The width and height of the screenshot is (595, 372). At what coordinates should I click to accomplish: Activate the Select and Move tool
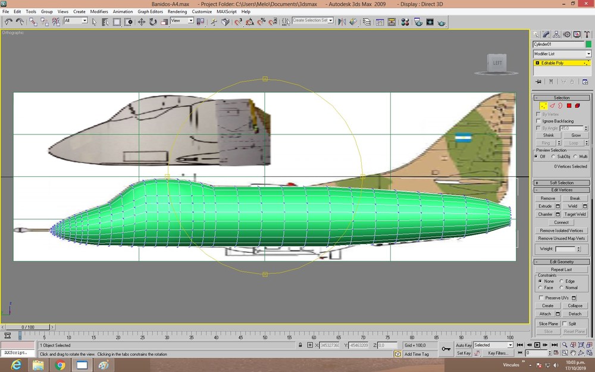coord(142,21)
